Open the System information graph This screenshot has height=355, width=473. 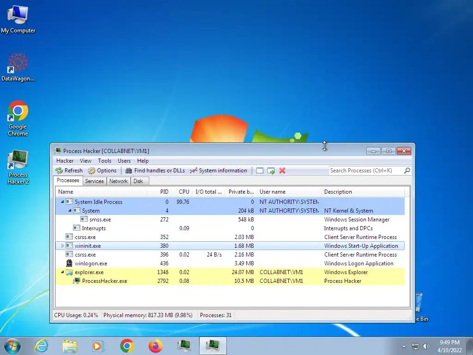(x=218, y=171)
